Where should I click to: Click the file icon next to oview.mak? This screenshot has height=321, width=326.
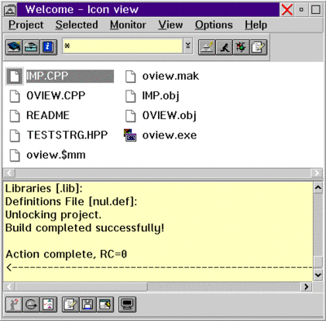pyautogui.click(x=130, y=77)
